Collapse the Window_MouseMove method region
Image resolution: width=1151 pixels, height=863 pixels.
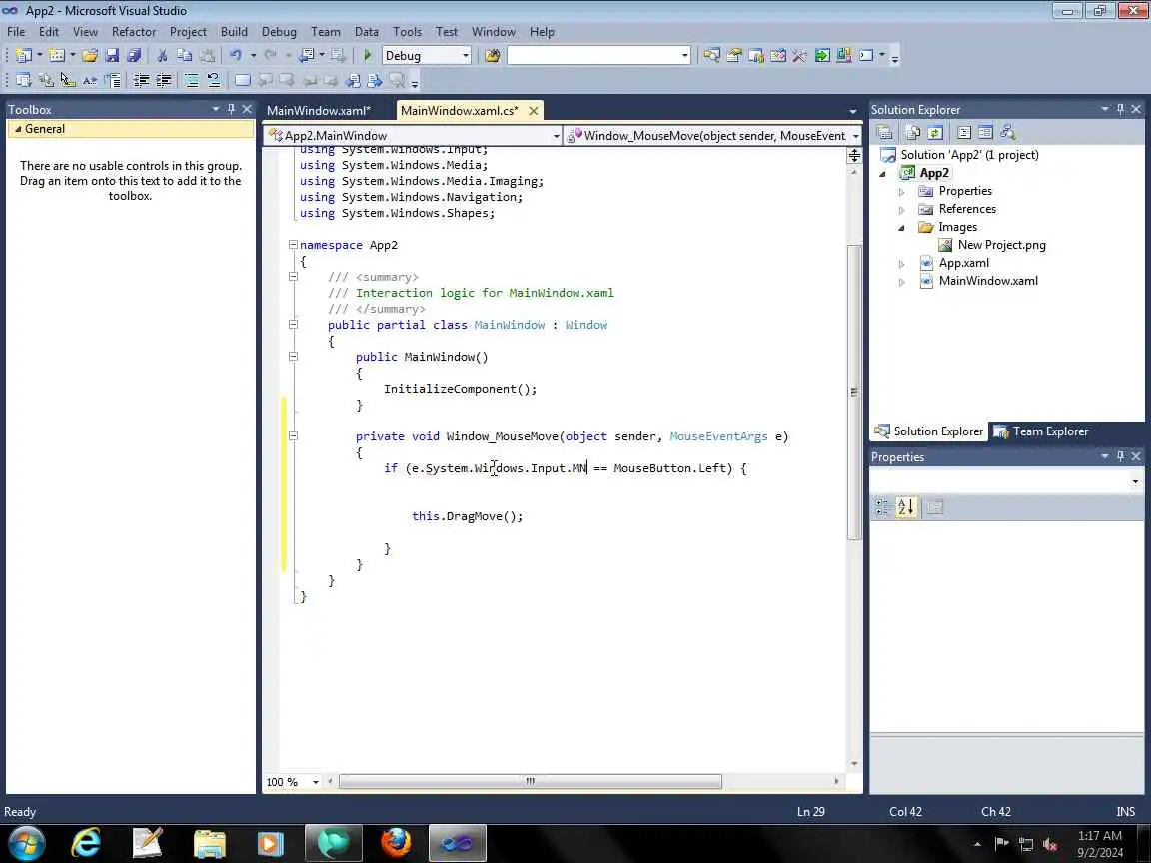point(293,435)
